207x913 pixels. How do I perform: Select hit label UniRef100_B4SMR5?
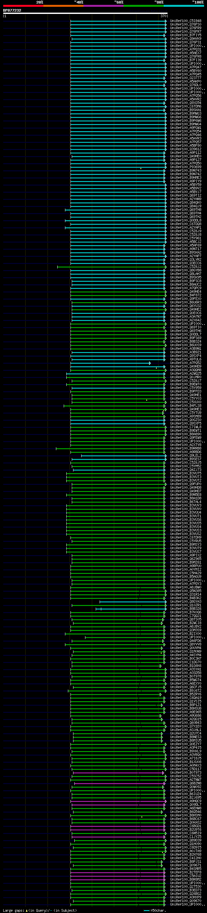186,869
